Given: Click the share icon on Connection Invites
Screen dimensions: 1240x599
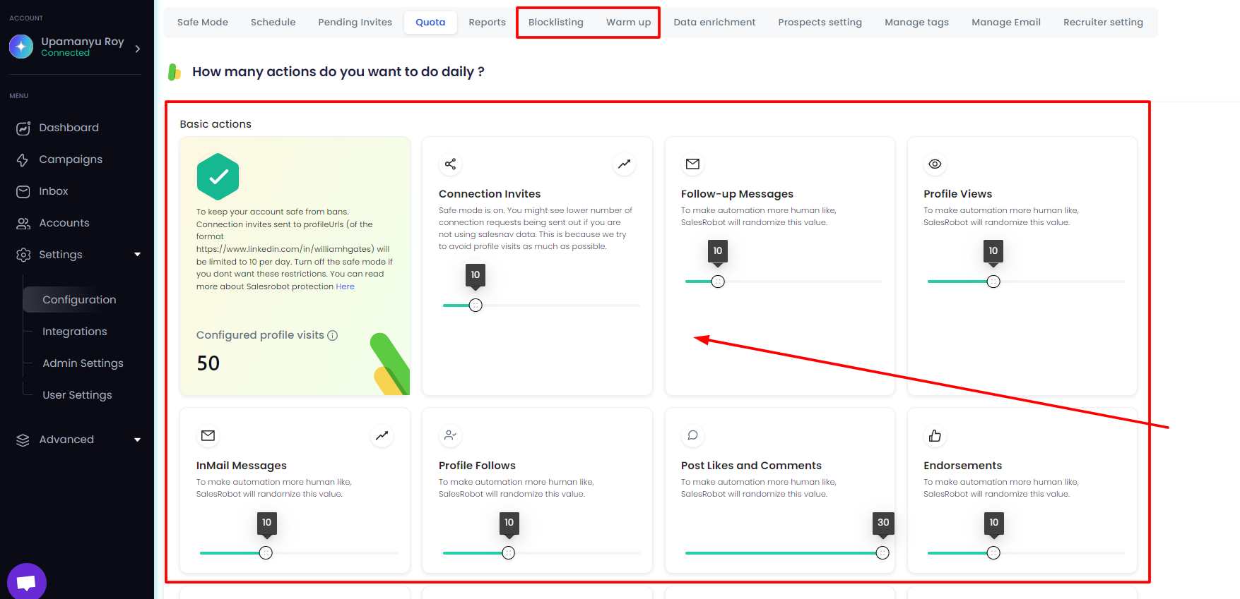Looking at the screenshot, I should click(450, 164).
